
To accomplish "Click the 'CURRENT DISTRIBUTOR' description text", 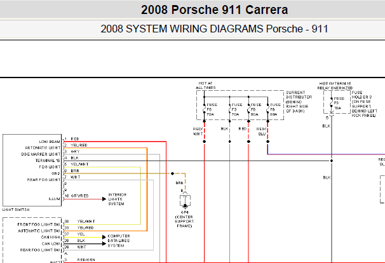I will click(299, 102).
